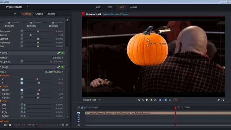Jump to end of sequence
The height and width of the screenshot is (130, 231).
tap(155, 100)
